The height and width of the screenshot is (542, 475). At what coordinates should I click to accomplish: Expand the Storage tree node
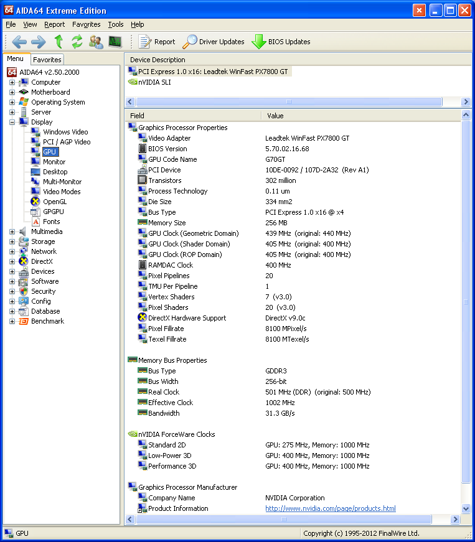coord(12,241)
